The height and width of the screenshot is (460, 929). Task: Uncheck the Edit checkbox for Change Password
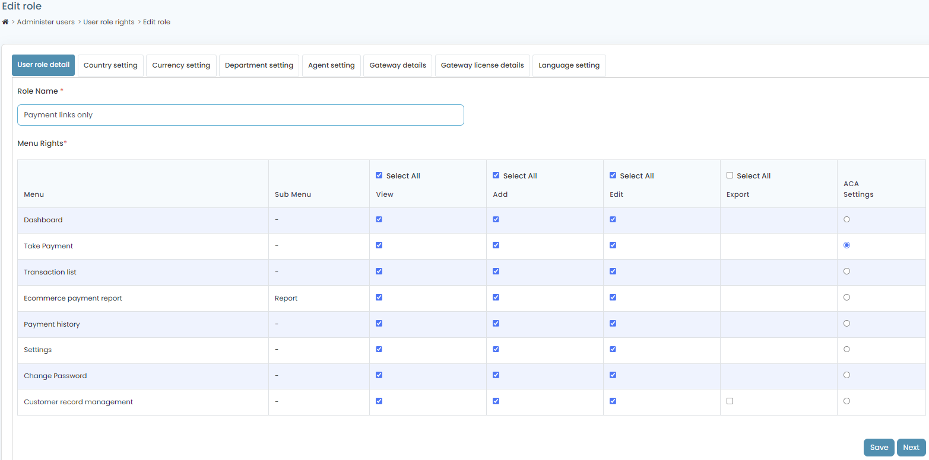tap(613, 375)
